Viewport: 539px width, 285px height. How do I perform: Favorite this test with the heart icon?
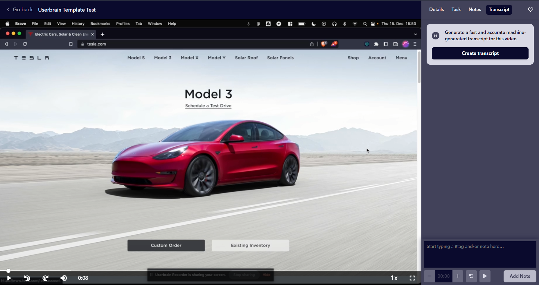pyautogui.click(x=531, y=10)
